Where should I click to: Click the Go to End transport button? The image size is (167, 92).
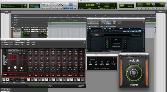click(152, 9)
